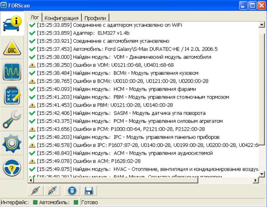Screen dimensions: 267x207
Task: Open the Конфигурация tab
Action: 62,18
